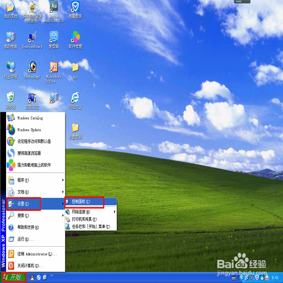Select the Adobe Audition 3.0 shortcut

click(x=54, y=12)
